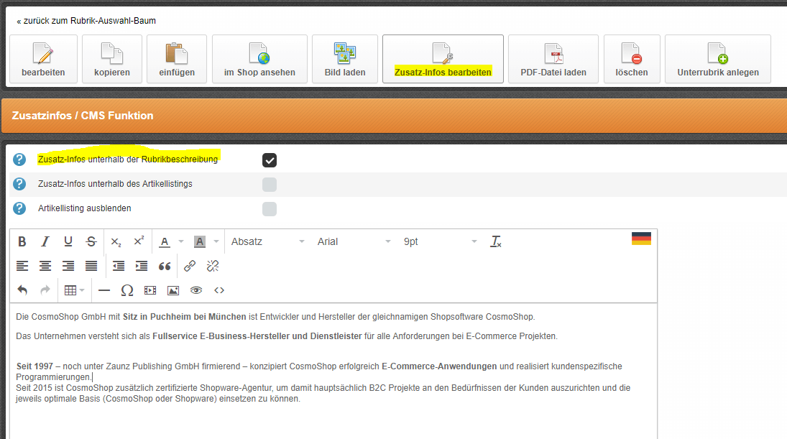
Task: Apply subscript formatting
Action: (x=116, y=241)
